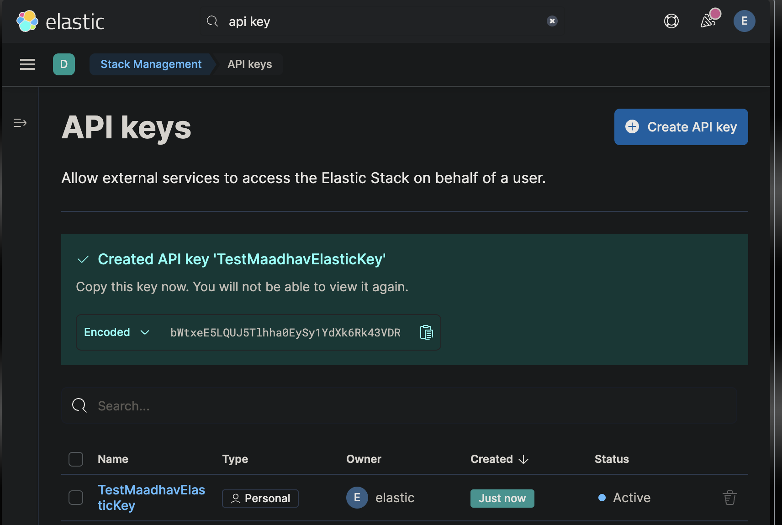Image resolution: width=782 pixels, height=525 pixels.
Task: Select all API keys header checkbox
Action: (76, 459)
